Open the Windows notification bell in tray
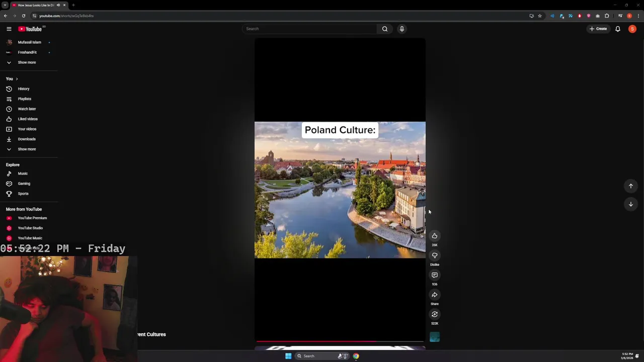This screenshot has width=644, height=362. pos(637,356)
